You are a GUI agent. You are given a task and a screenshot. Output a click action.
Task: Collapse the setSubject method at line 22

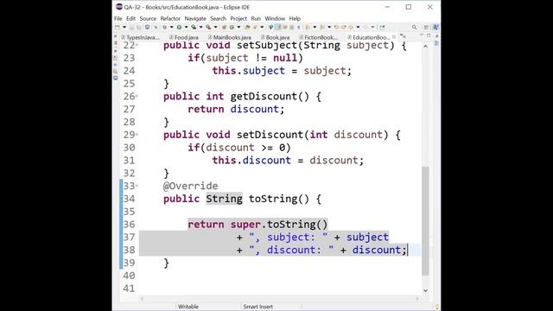click(x=137, y=45)
